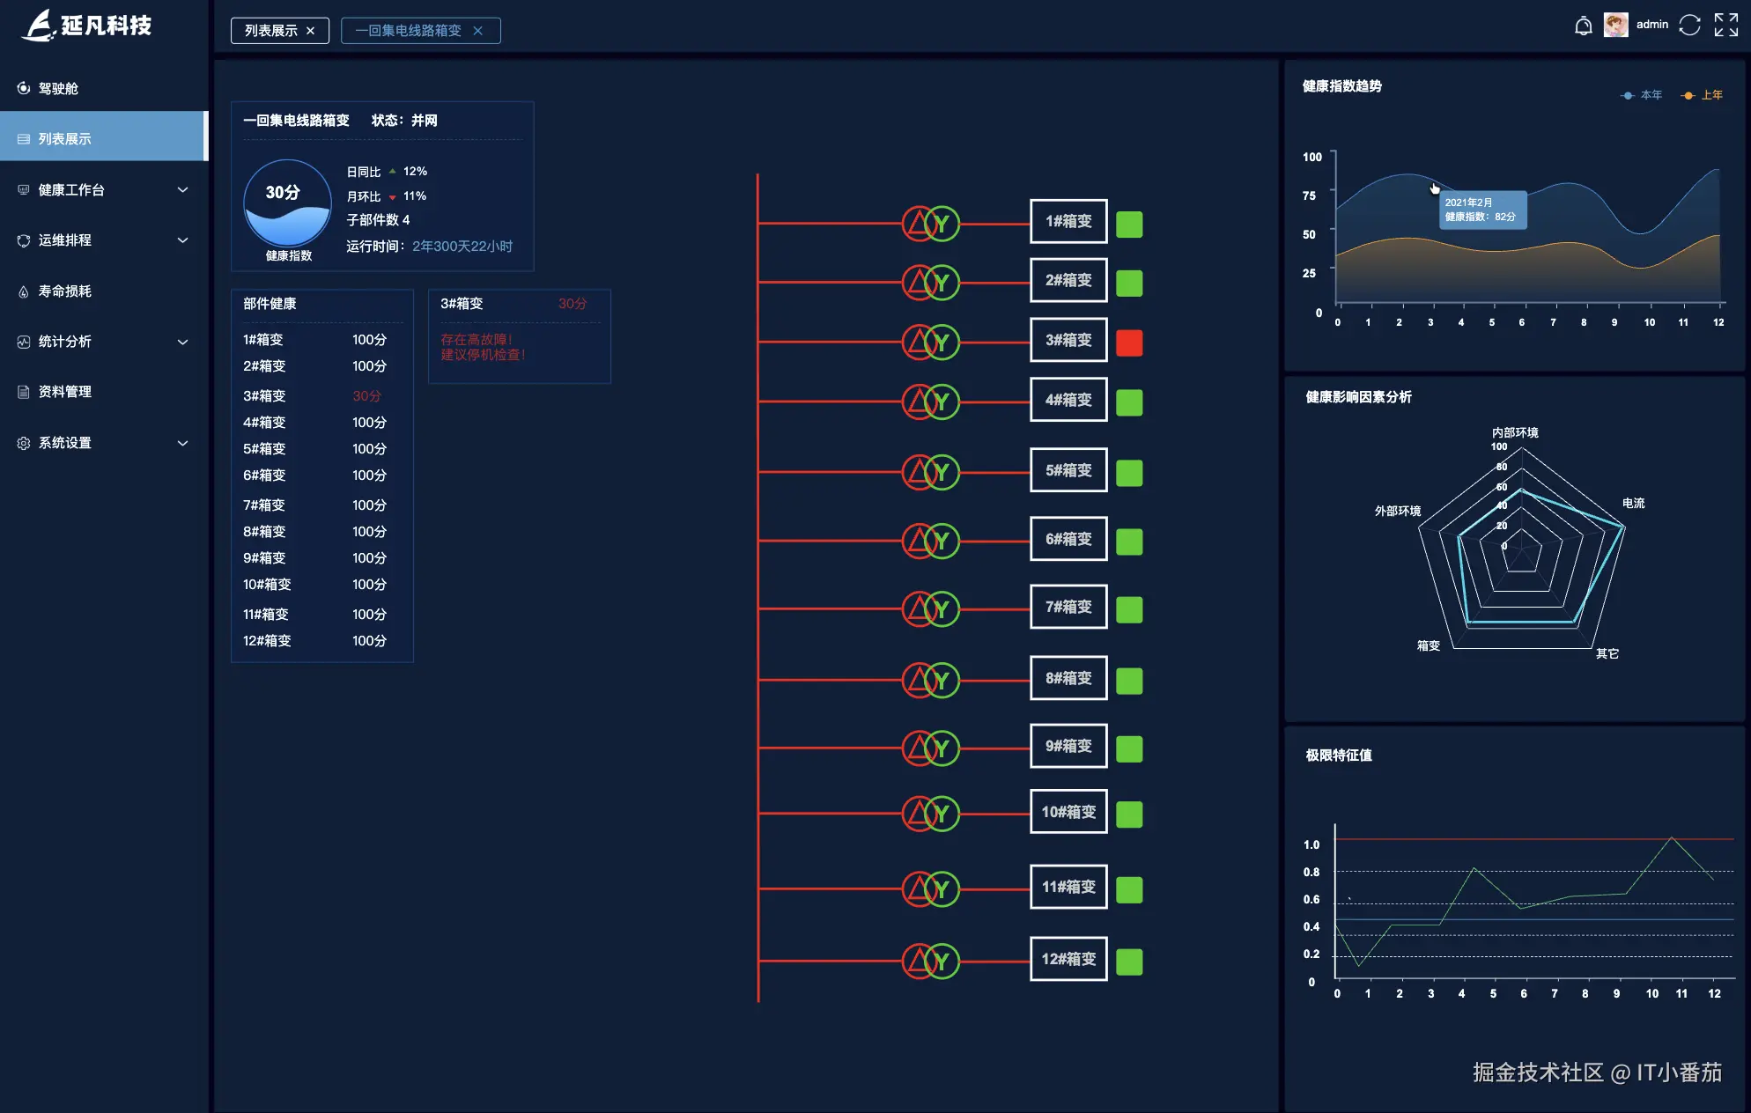This screenshot has height=1113, width=1751.
Task: Click the transformer symbol on 2#箱变 line
Action: pyautogui.click(x=930, y=283)
